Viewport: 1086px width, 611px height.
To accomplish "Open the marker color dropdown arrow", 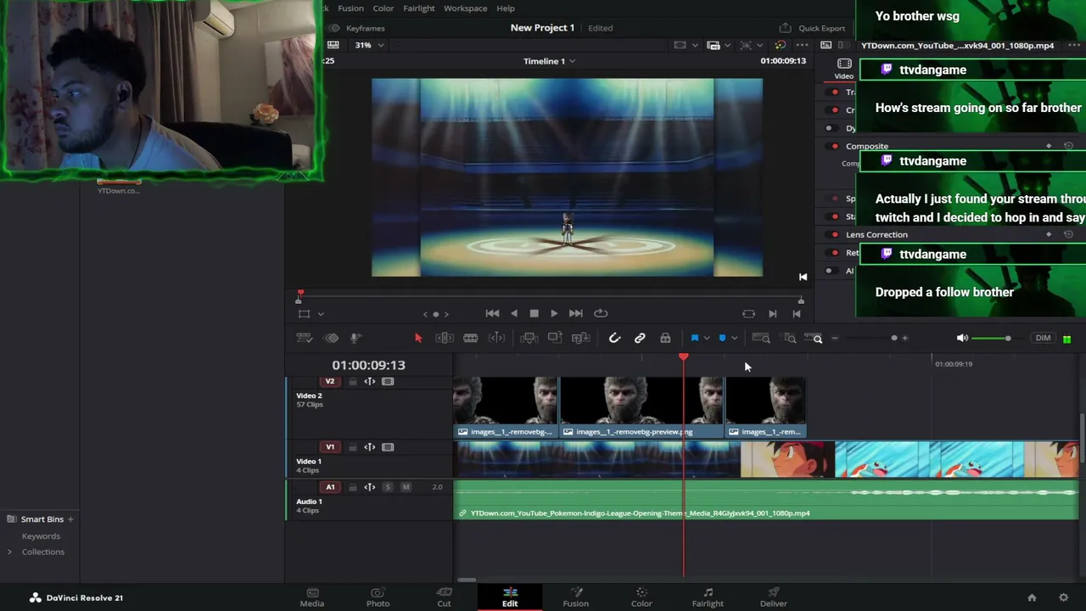I will tap(734, 338).
